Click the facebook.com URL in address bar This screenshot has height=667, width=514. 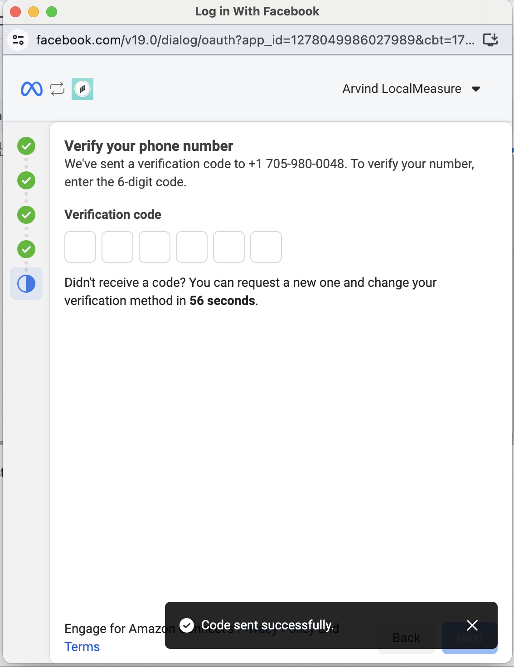255,40
